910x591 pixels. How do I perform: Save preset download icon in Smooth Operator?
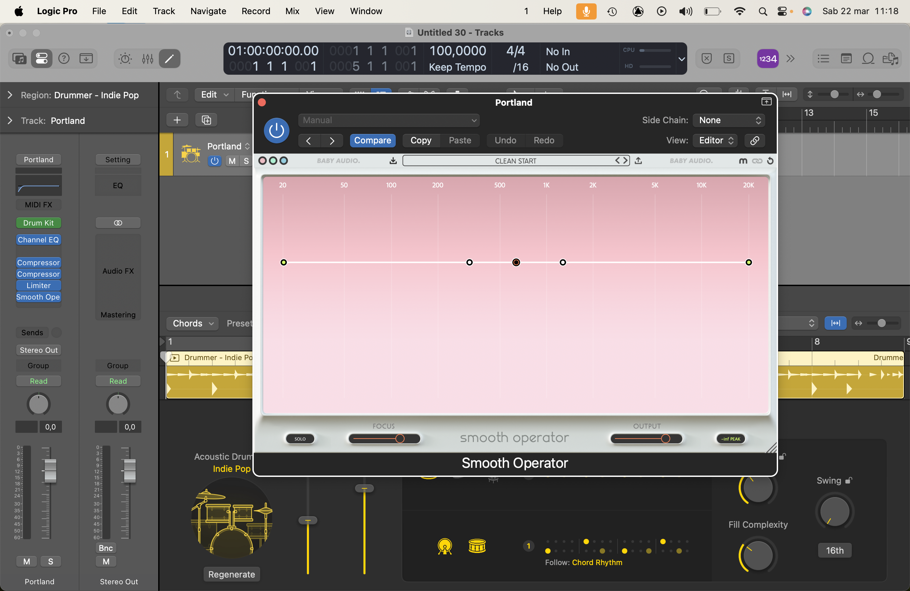click(x=393, y=161)
